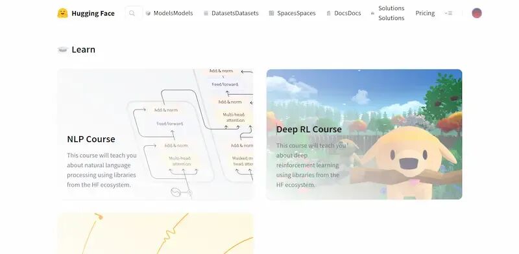Screen dimensions: 519x254
Task: Click the search magnifier icon
Action: 132,13
